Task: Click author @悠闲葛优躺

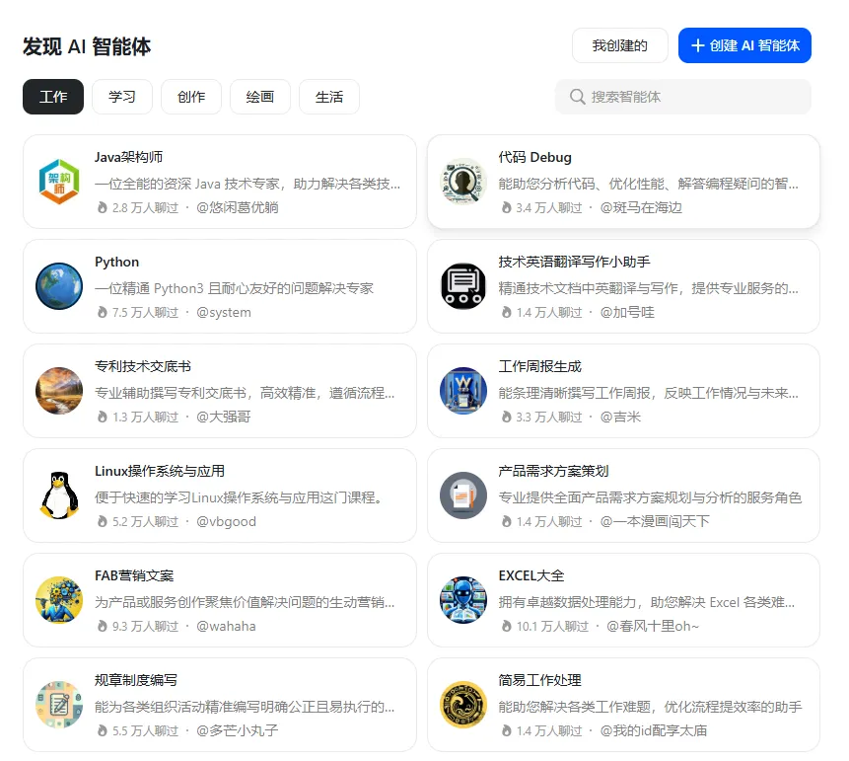Action: 238,207
